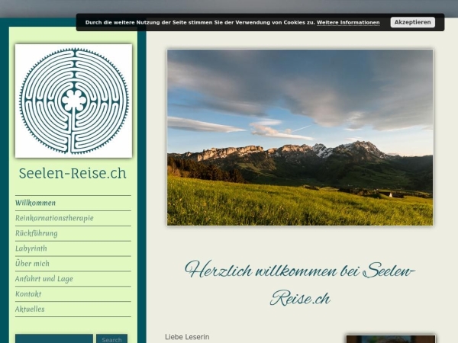Click the labyrinth logo image
The width and height of the screenshot is (458, 343).
73,101
